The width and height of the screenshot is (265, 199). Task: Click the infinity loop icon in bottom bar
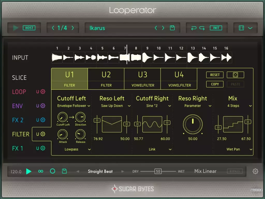coord(41,171)
